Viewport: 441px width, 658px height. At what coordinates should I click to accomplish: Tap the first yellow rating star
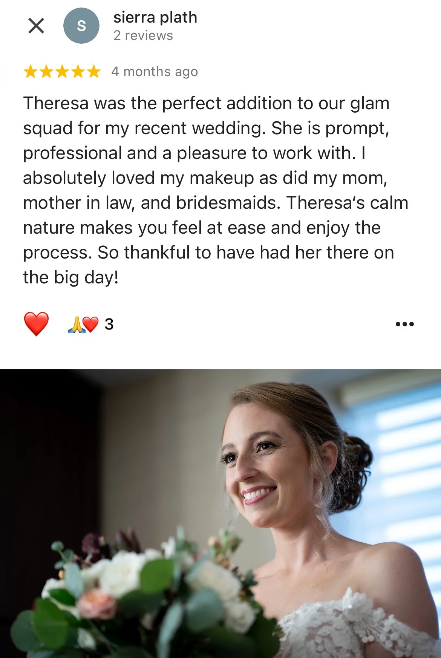[30, 71]
